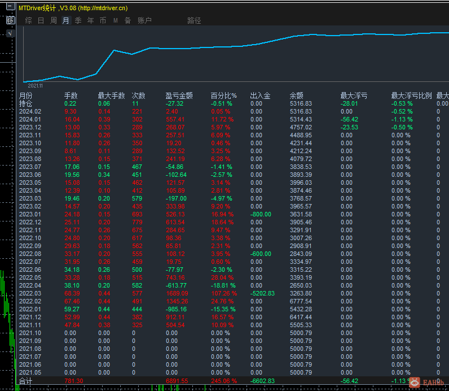Viewport: 449px width, 391px height.
Task: Select the 2024.01 month row
Action: pos(30,120)
